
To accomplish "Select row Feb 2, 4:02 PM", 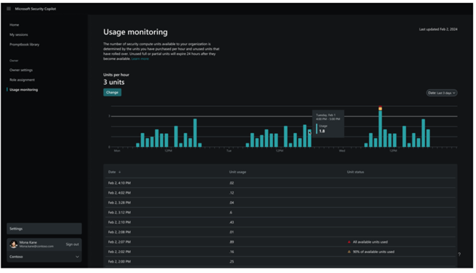I will click(280, 193).
